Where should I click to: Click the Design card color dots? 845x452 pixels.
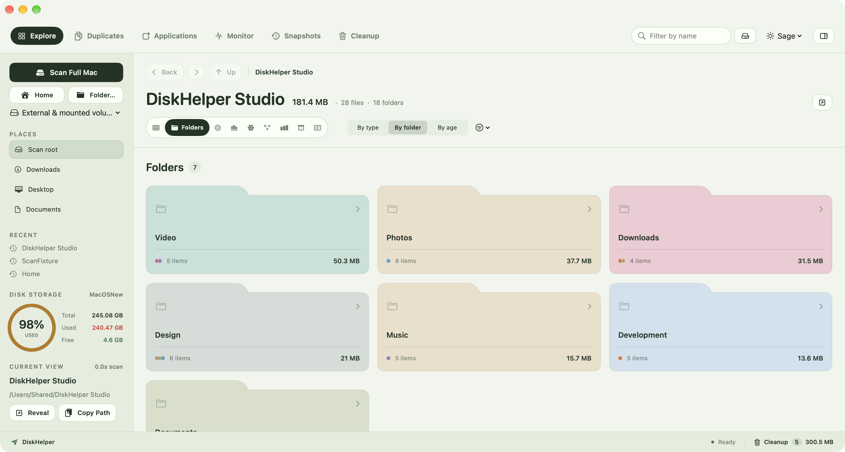(x=160, y=358)
